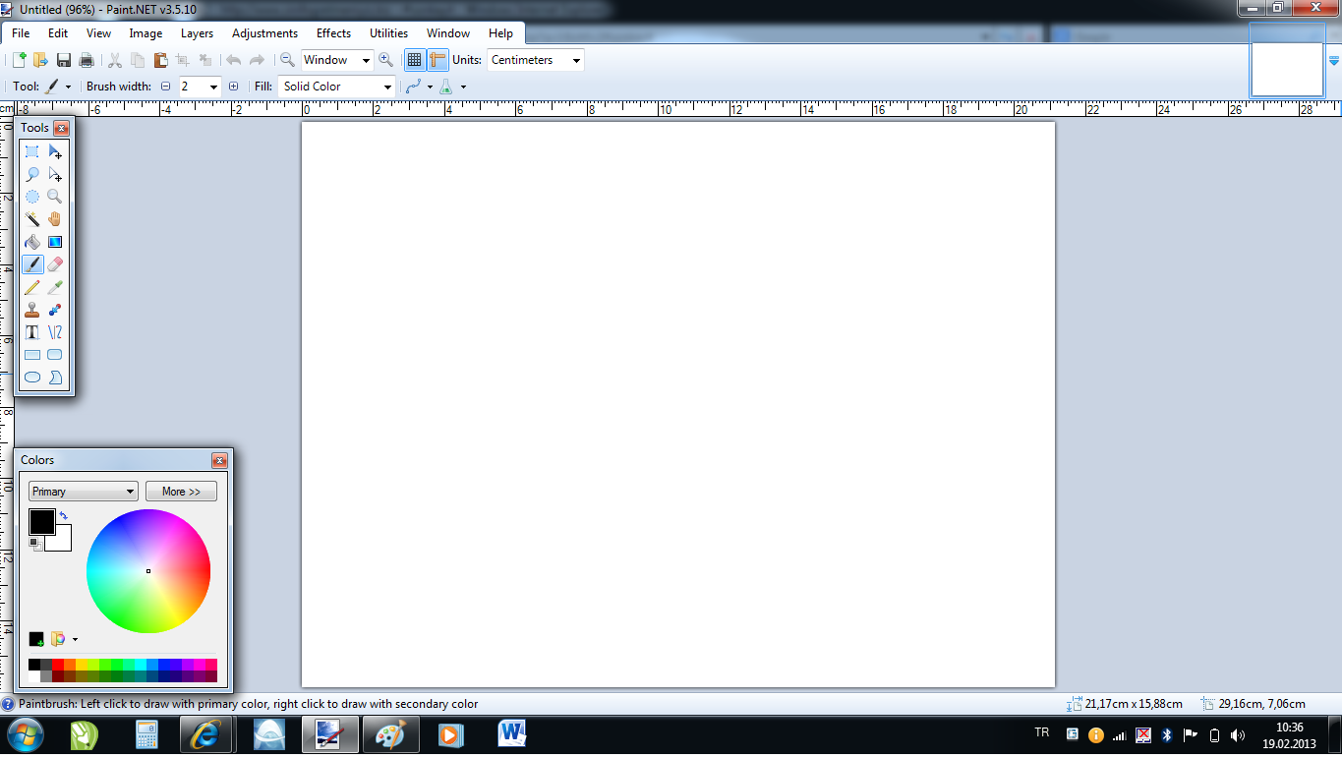
Task: Open Microsoft Word from the taskbar
Action: (x=512, y=734)
